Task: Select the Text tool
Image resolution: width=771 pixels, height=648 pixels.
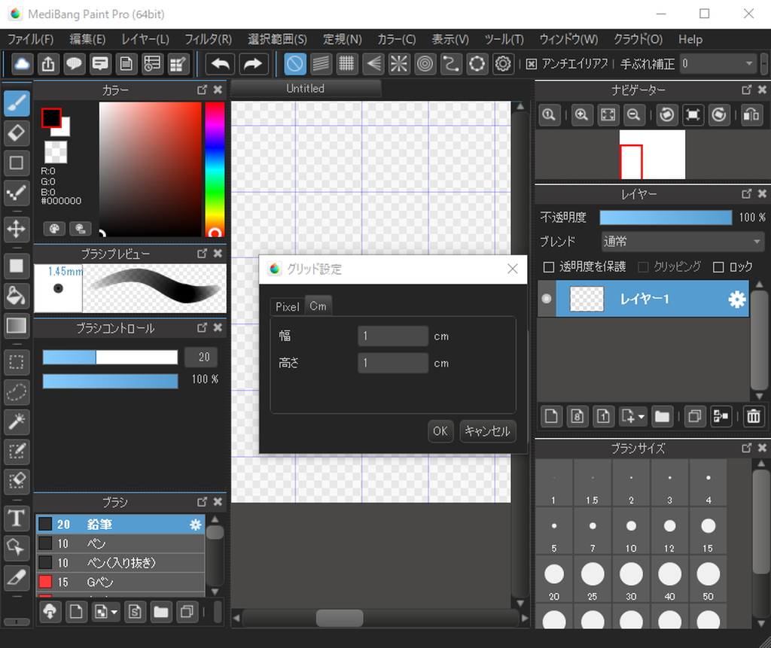Action: click(x=17, y=518)
